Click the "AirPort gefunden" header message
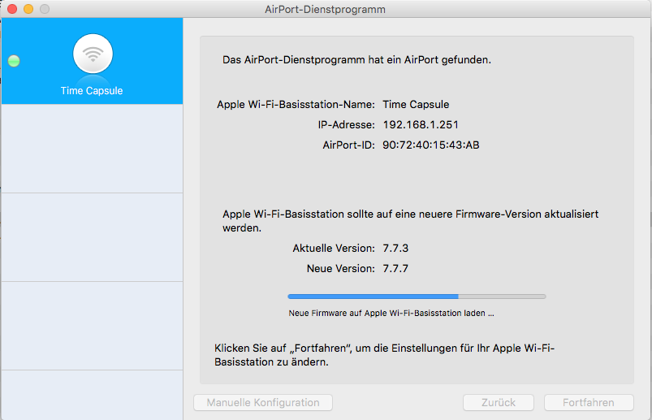The image size is (652, 420). coord(356,60)
